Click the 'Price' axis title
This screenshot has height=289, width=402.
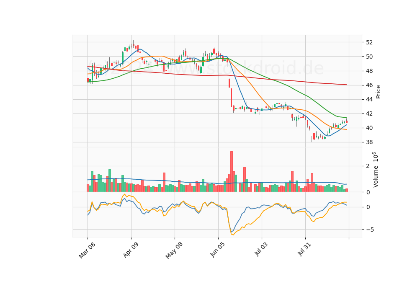click(378, 92)
